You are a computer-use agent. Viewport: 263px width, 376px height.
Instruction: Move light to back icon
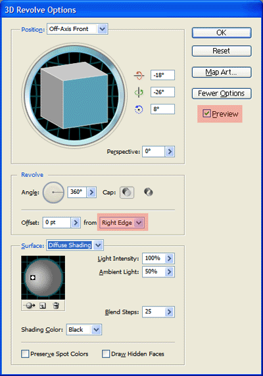point(30,306)
